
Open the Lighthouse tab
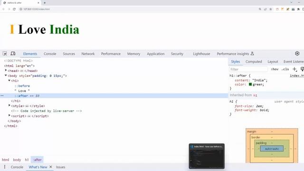[x=201, y=54]
